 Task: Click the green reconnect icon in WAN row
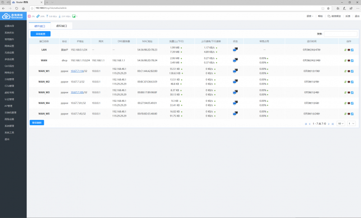coord(345,61)
